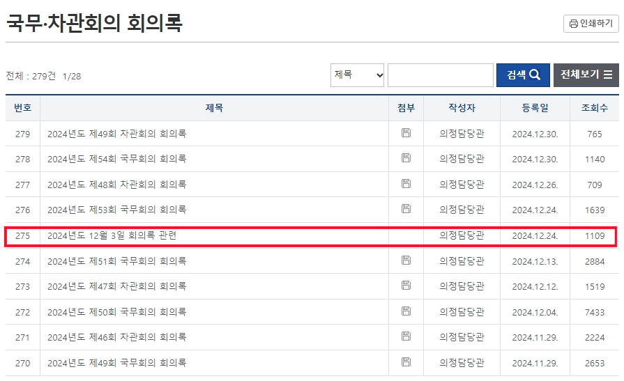Viewport: 624px width, 381px height.
Task: Download attachment of 제53회 국무회의 회의록
Action: pyautogui.click(x=406, y=208)
